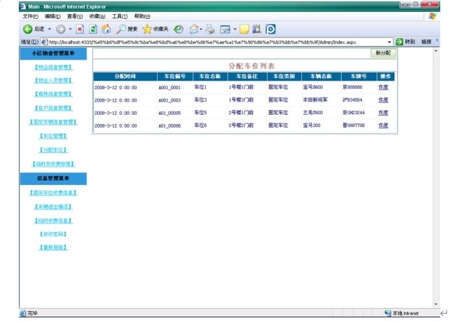Image resolution: width=450 pixels, height=321 pixels.
Task: Open the 收藏(A) menu
Action: click(x=97, y=16)
